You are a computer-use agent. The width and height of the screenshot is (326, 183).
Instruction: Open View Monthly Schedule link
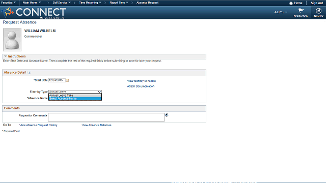coord(142,81)
